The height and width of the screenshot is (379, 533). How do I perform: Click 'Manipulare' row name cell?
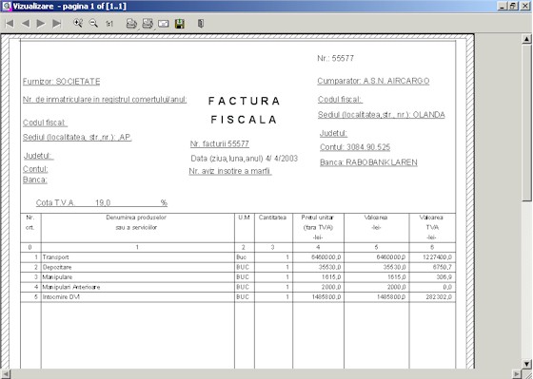click(137, 276)
